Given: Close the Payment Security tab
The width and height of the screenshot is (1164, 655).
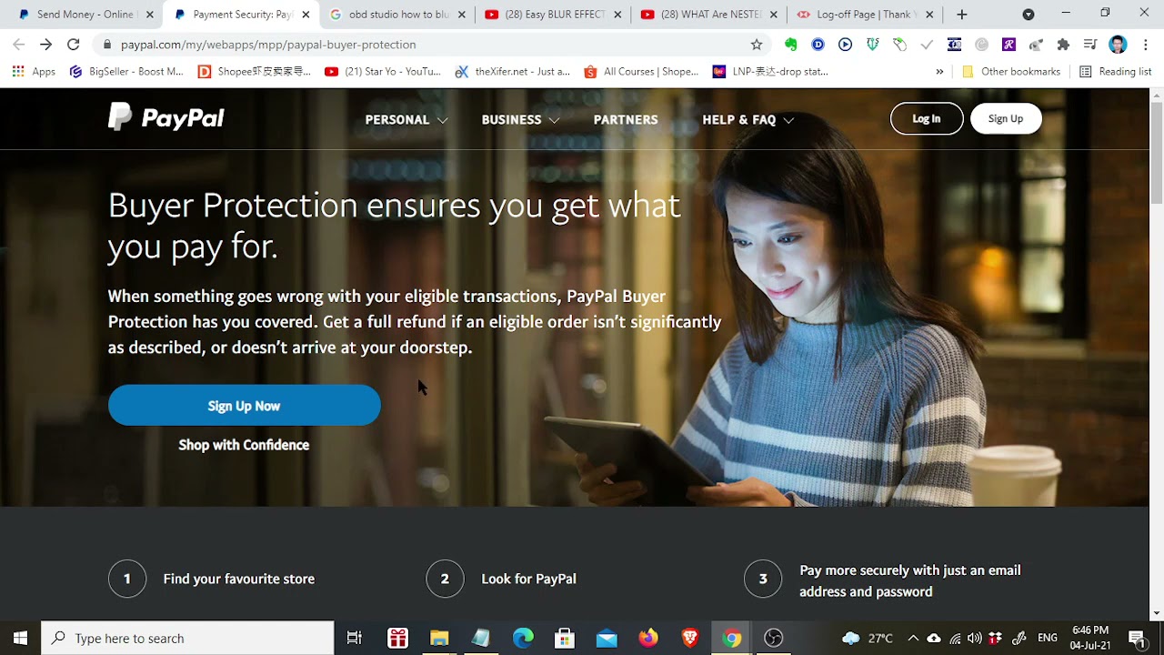Looking at the screenshot, I should coord(306,15).
